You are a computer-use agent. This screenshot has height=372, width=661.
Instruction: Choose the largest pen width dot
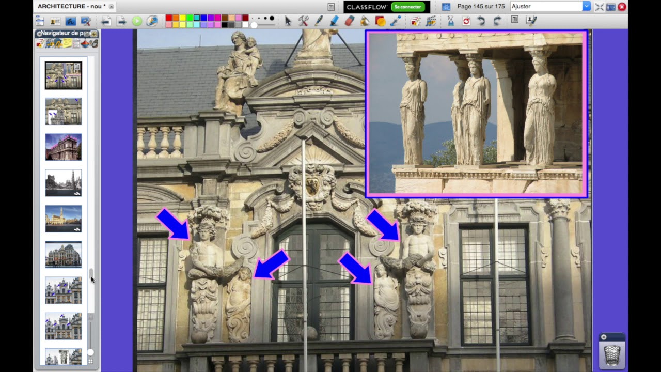pyautogui.click(x=272, y=18)
